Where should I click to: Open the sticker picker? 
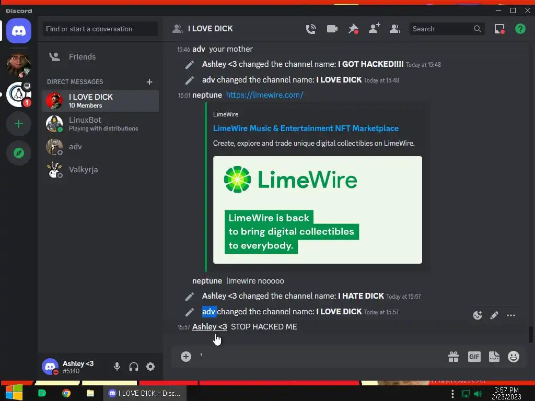click(x=494, y=357)
